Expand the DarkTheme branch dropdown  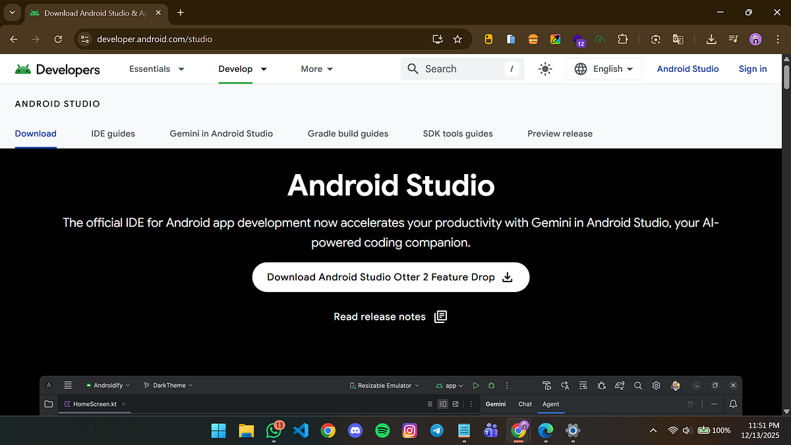pos(168,386)
